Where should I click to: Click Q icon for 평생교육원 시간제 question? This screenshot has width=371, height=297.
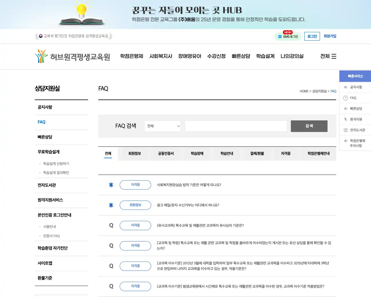click(111, 286)
